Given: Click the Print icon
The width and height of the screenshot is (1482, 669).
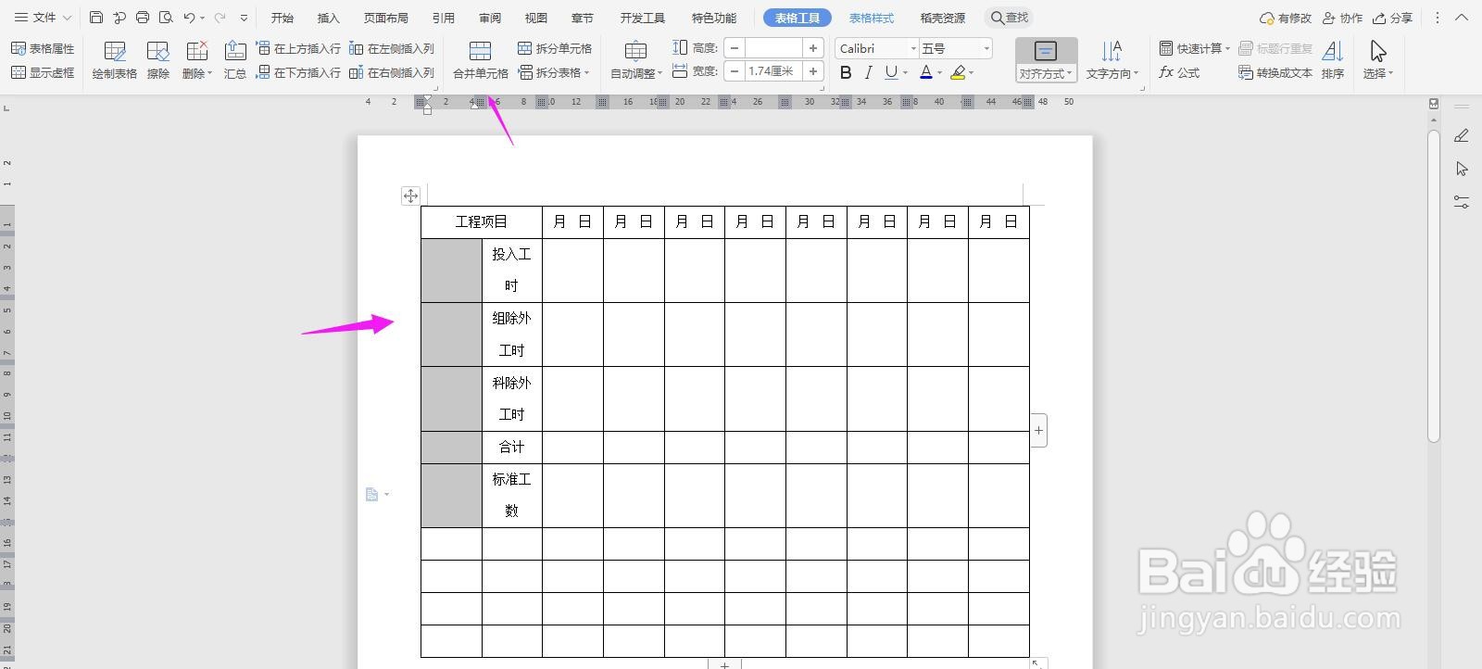Looking at the screenshot, I should 143,18.
